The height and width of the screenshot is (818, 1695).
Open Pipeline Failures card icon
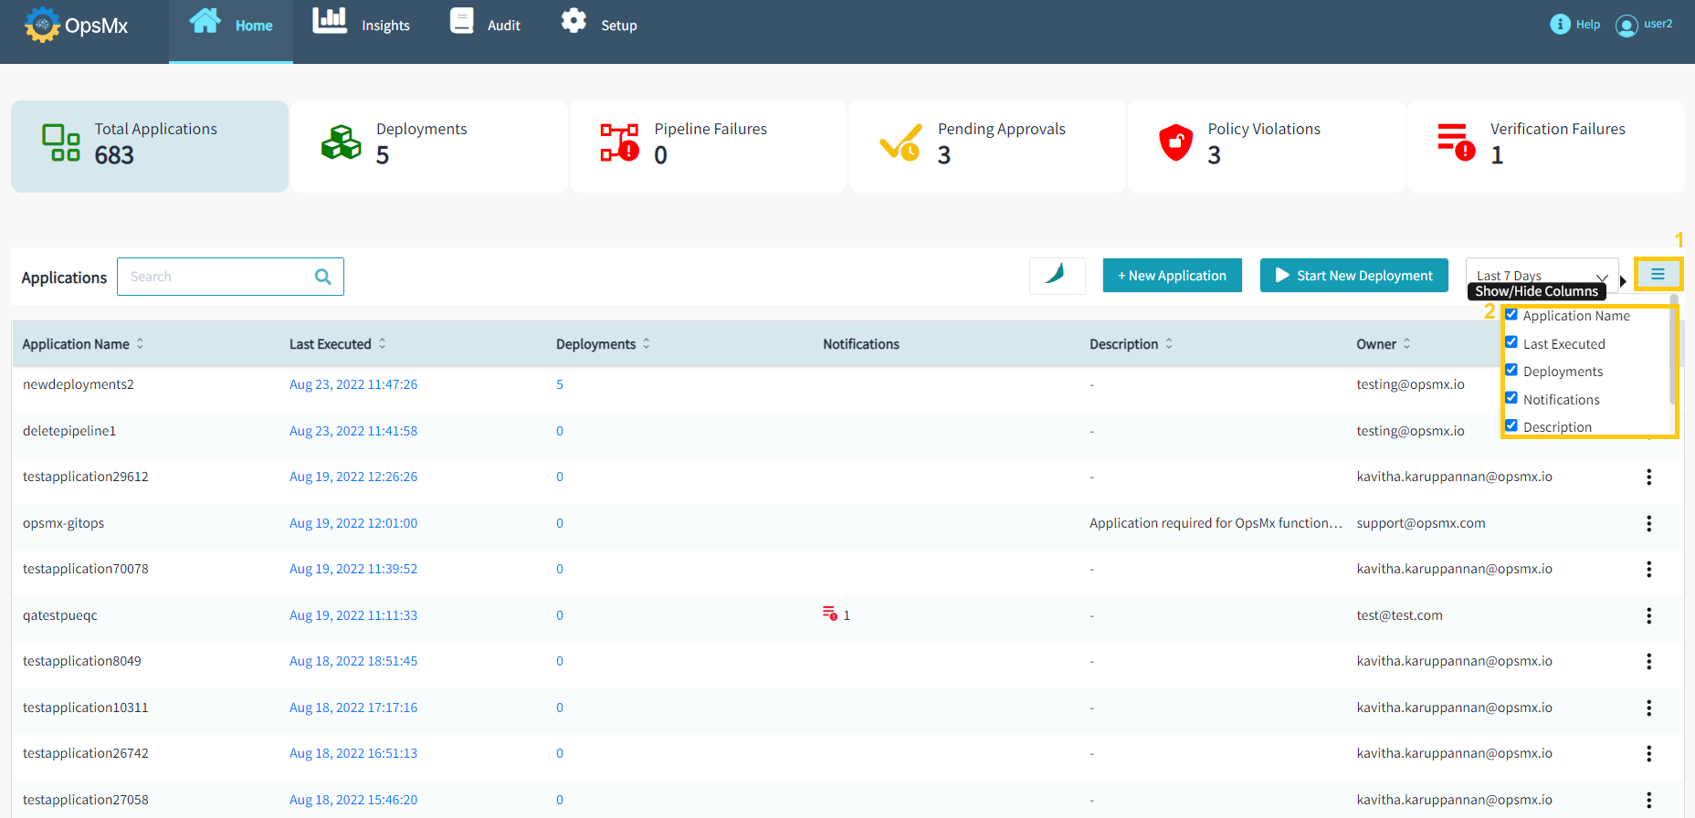(619, 142)
